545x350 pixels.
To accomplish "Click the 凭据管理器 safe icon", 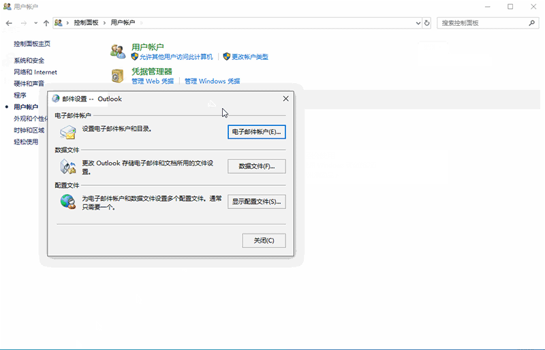I will click(119, 75).
